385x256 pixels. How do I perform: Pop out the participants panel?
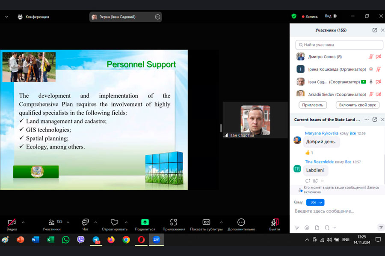(x=374, y=30)
